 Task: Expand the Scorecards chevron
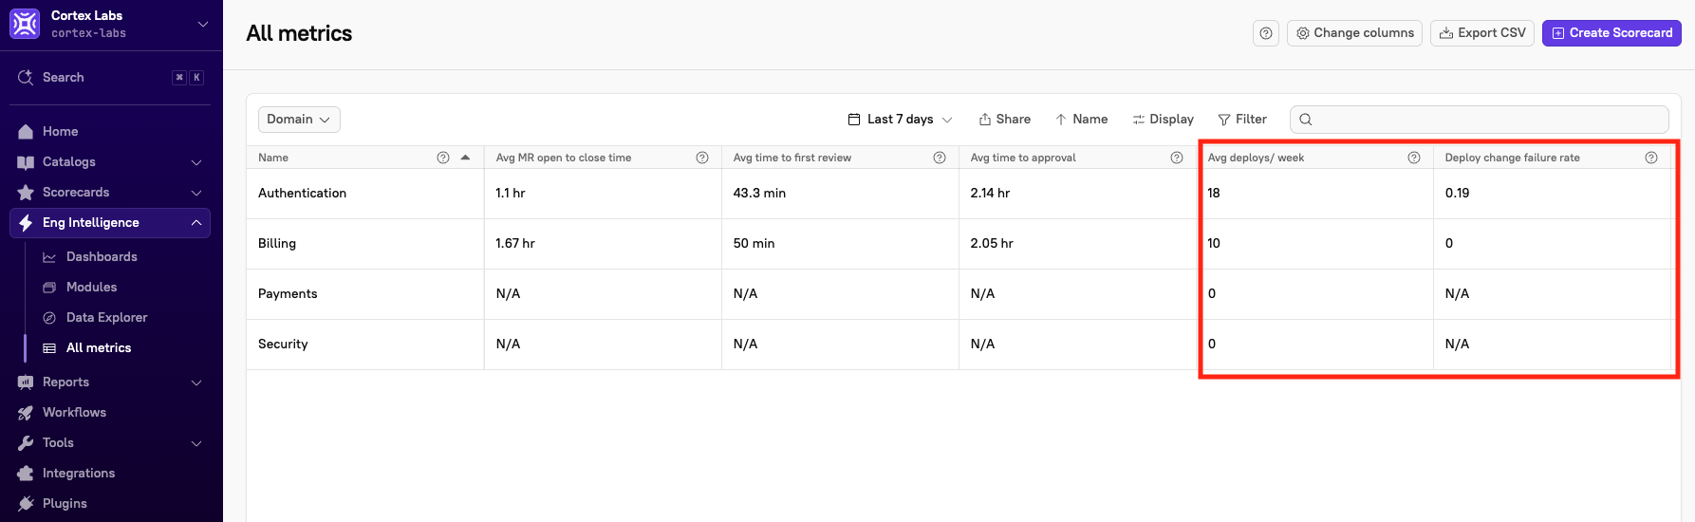[x=196, y=193]
